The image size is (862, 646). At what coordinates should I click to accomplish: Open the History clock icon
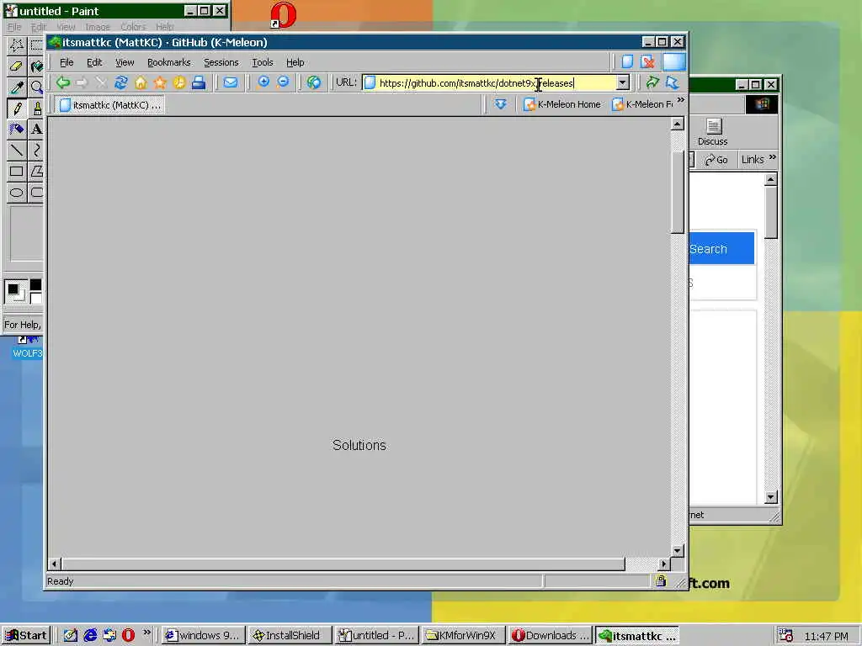coord(179,83)
